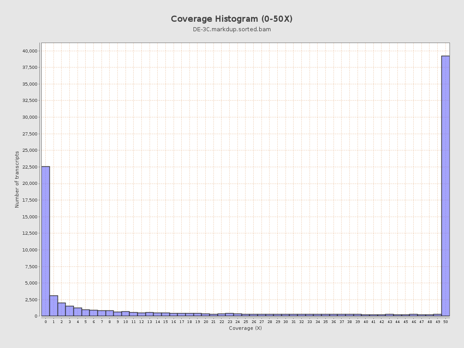Click the x-axis tick label 10
Screen dimensions: 464x348
pyautogui.click(x=126, y=322)
